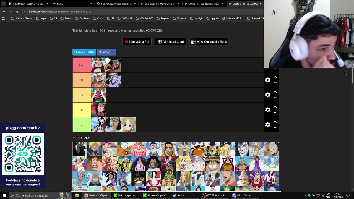Image resolution: width=354 pixels, height=199 pixels.
Task: Go back in browser history
Action: click(4, 12)
